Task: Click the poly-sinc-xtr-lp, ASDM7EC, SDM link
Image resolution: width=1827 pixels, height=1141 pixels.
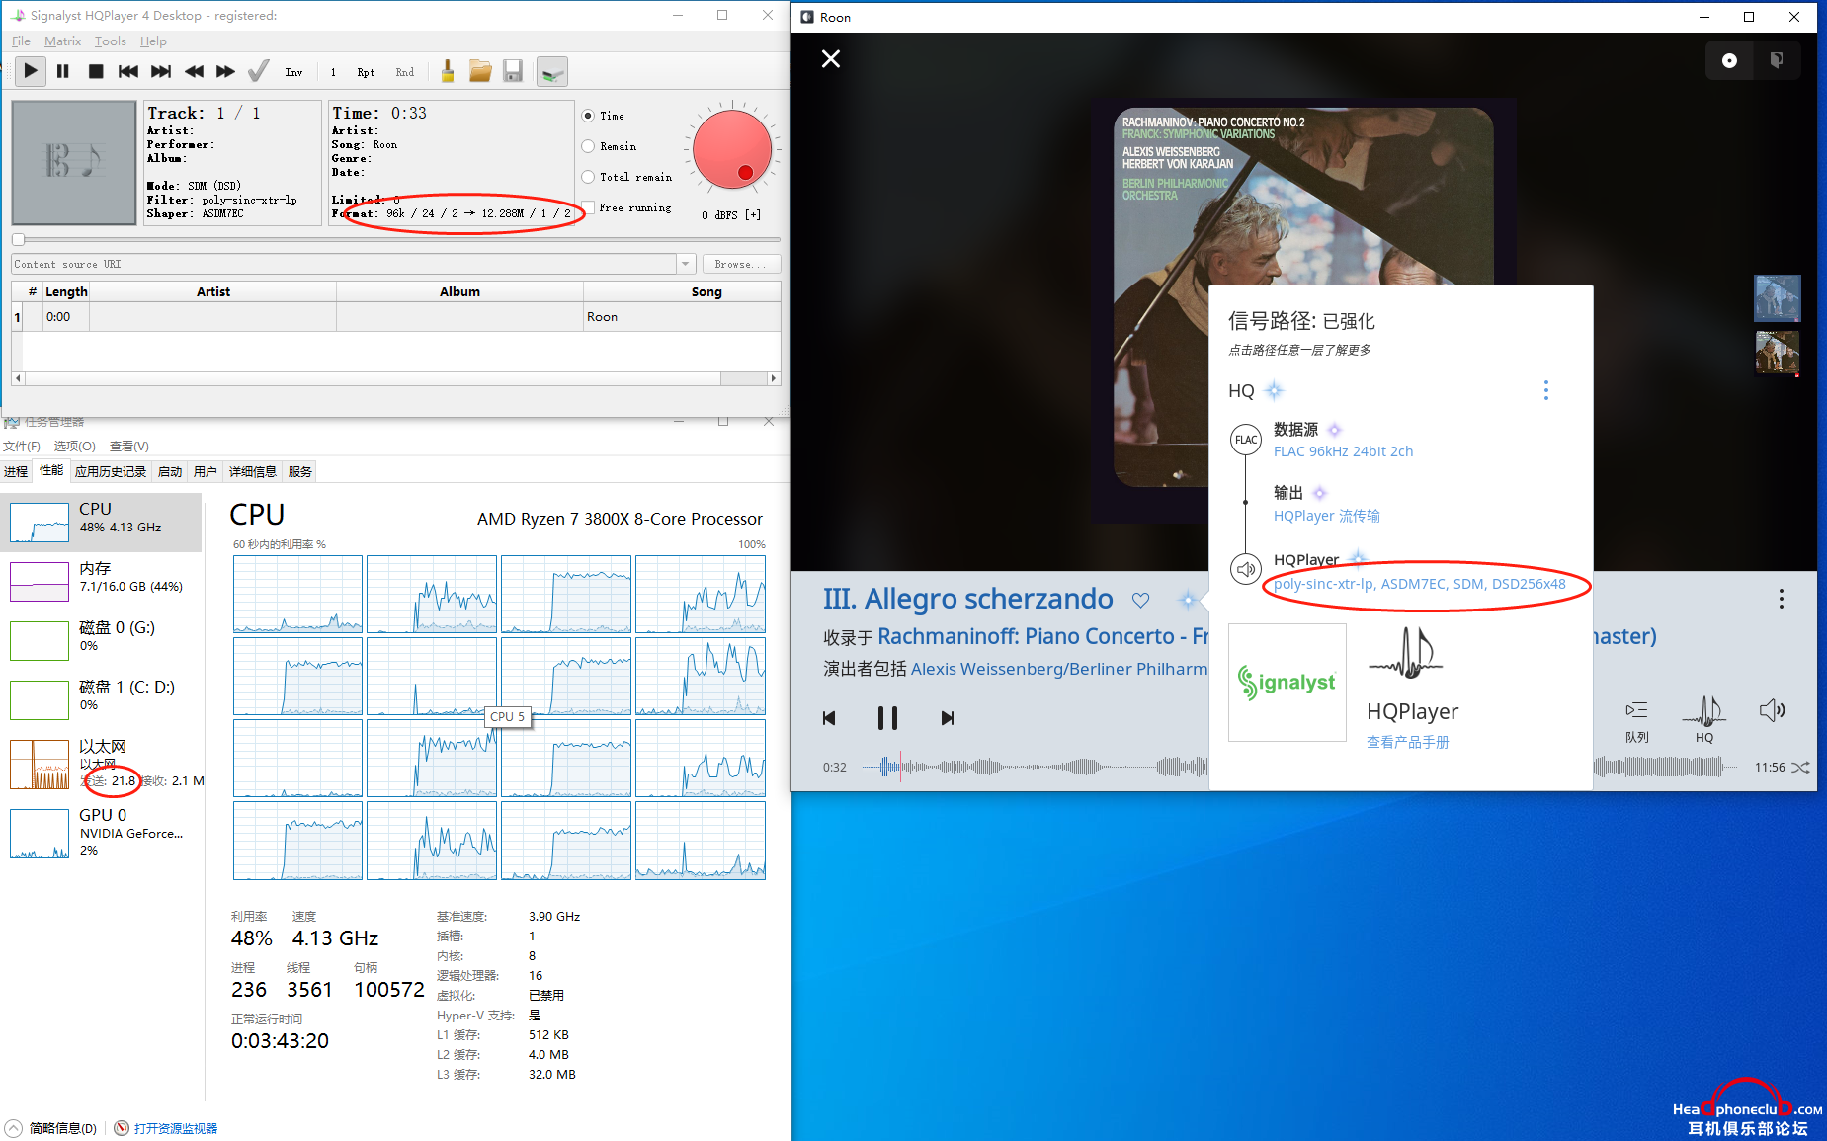Action: (1420, 584)
